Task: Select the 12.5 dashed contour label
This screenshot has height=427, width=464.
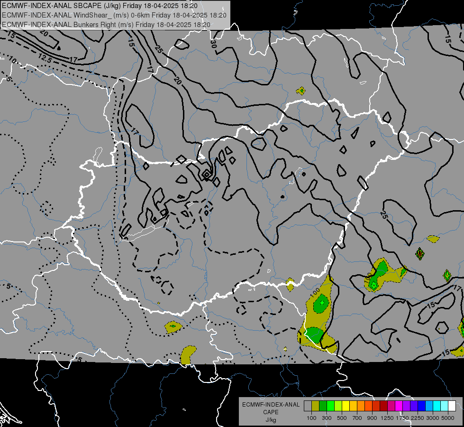Action: (x=45, y=57)
